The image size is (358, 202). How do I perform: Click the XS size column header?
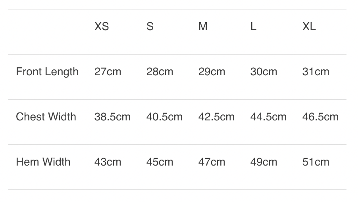pyautogui.click(x=102, y=27)
